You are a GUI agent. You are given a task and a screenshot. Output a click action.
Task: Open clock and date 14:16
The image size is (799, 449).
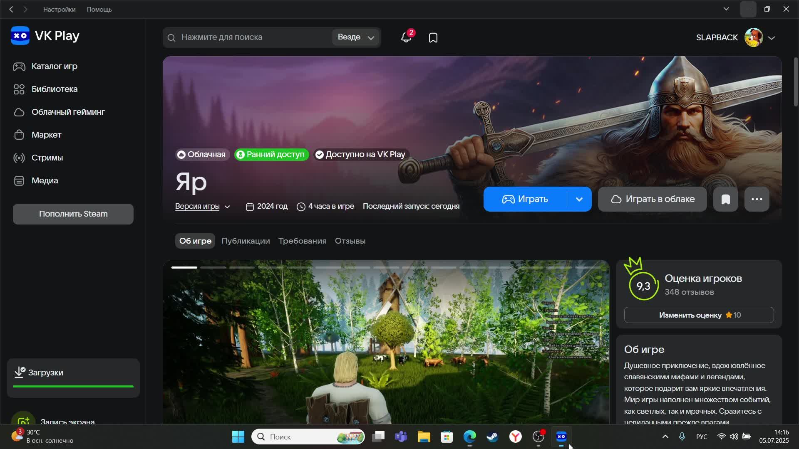(x=774, y=437)
